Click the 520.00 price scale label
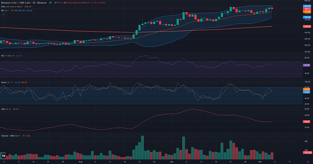 point(307,52)
